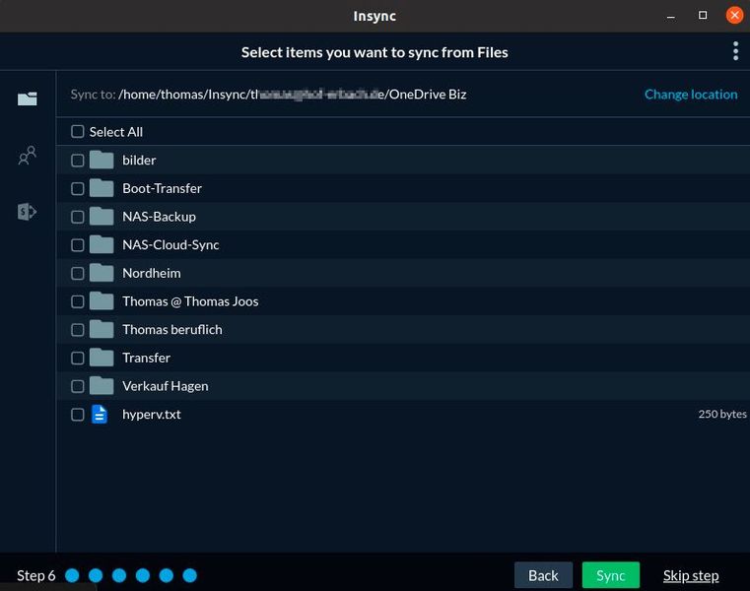Check the Thomas beruflich checkbox
Screen dimensions: 750x591
[78, 329]
